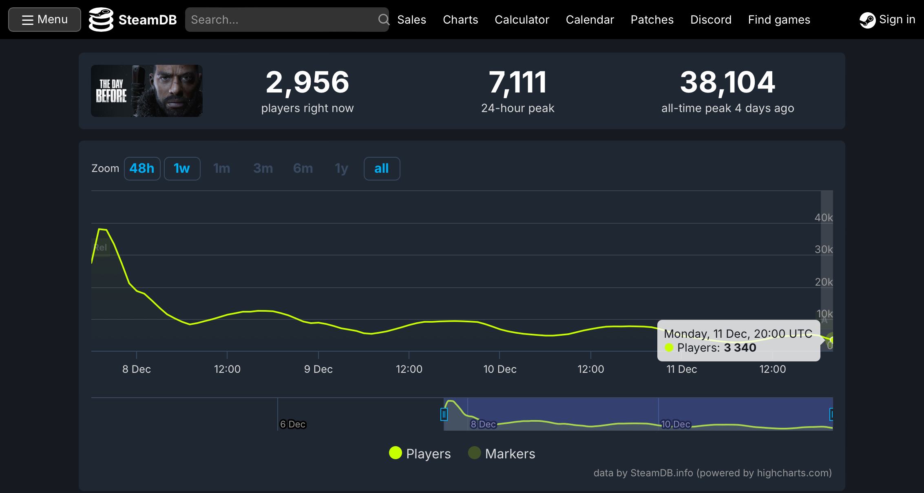This screenshot has height=493, width=924.
Task: Click the highlighted data point on chart
Action: tap(831, 339)
